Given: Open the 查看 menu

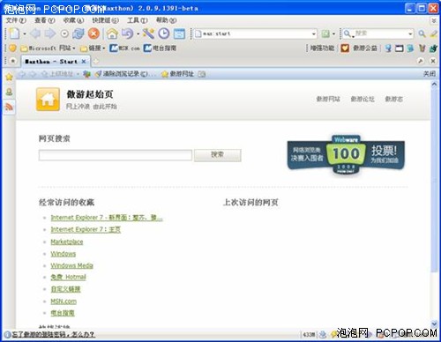Looking at the screenshot, I should 45,20.
